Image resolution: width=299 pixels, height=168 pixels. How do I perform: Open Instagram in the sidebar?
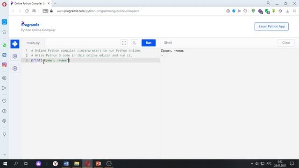pyautogui.click(x=4, y=65)
